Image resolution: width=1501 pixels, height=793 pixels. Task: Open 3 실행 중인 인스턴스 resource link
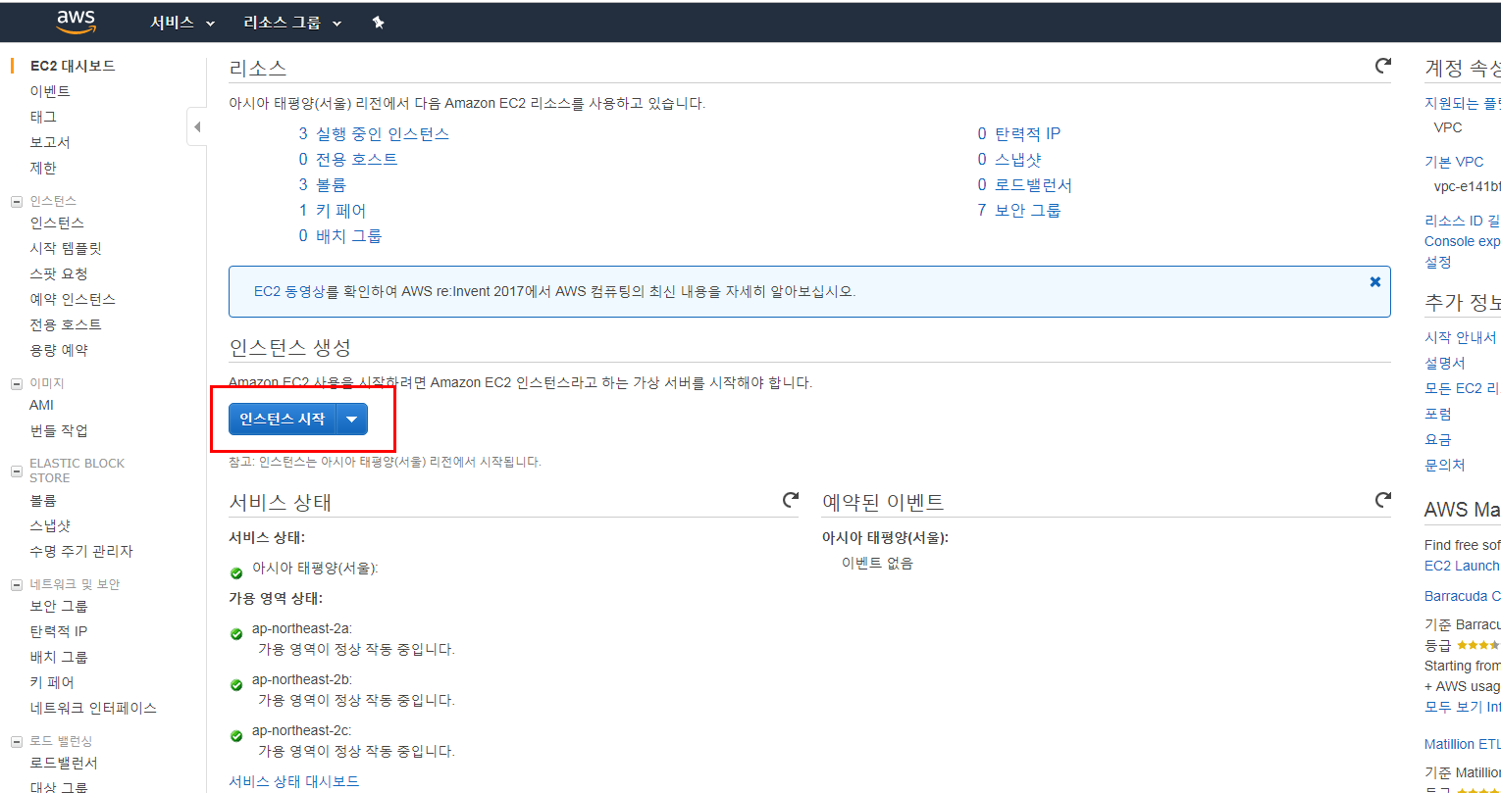(x=374, y=133)
